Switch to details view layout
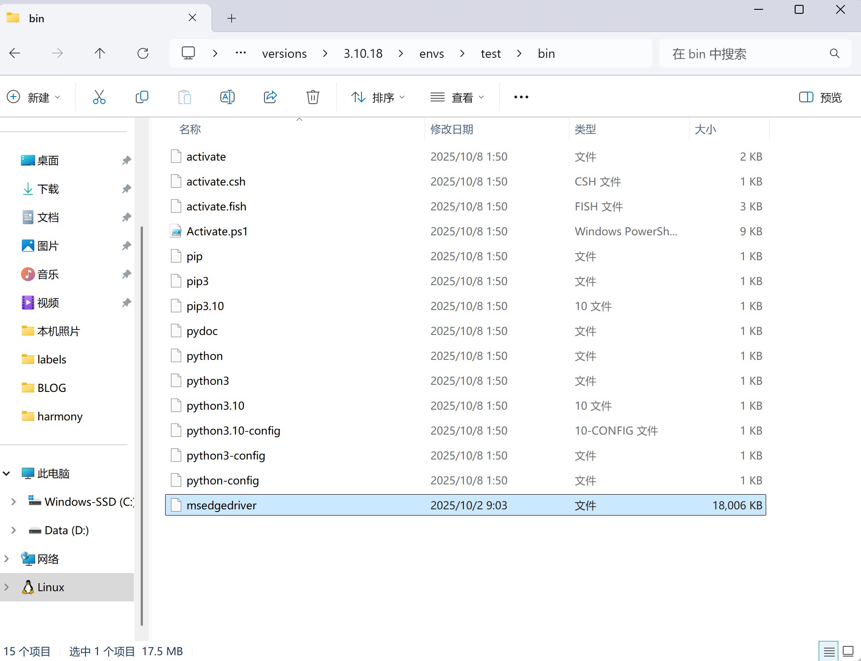This screenshot has width=861, height=661. pyautogui.click(x=829, y=651)
